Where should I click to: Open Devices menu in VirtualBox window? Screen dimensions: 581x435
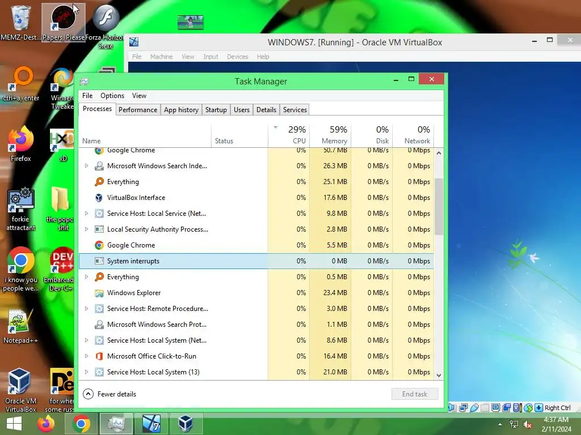pos(238,57)
